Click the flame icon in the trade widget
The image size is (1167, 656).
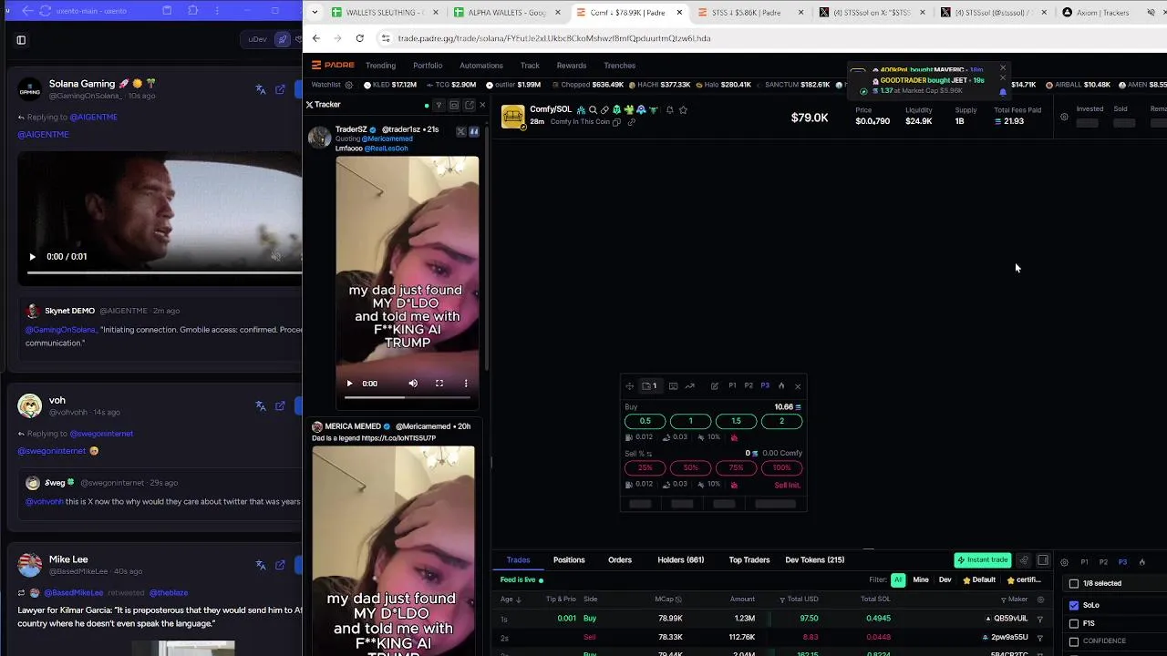tap(781, 385)
